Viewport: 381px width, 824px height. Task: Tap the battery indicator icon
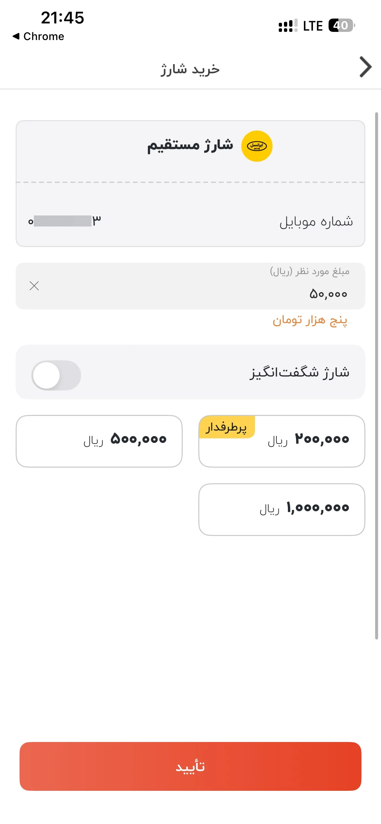[342, 25]
